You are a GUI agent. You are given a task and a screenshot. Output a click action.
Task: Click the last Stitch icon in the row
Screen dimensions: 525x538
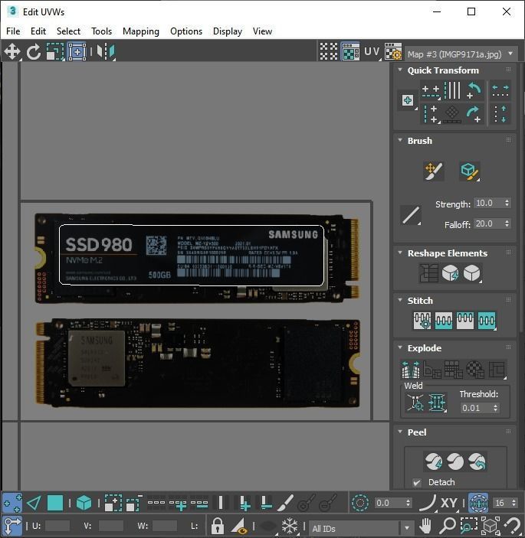(487, 321)
